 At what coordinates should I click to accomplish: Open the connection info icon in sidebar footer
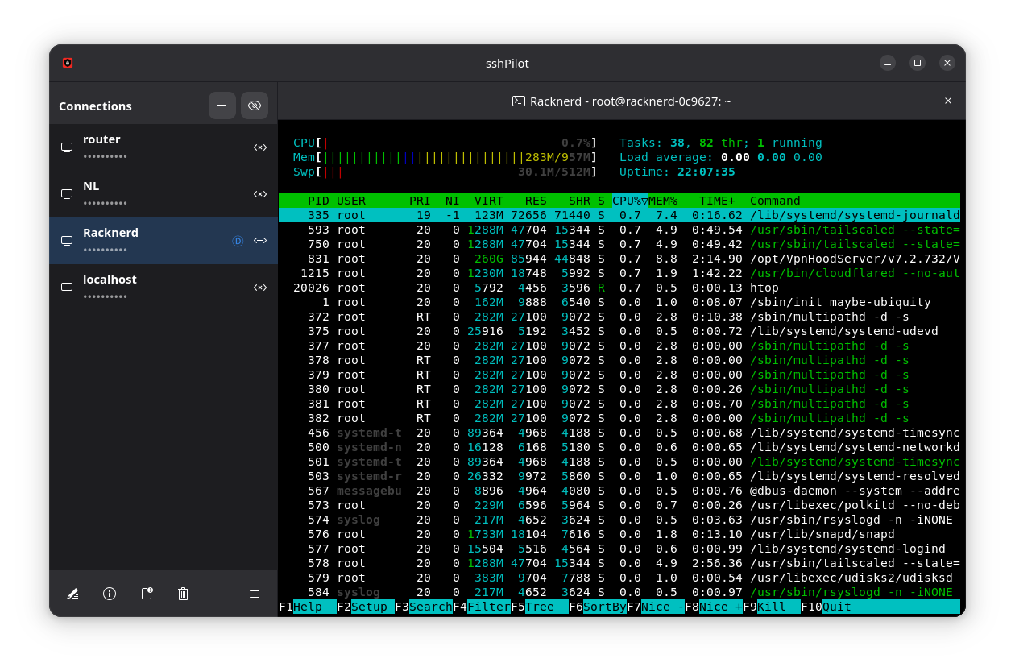point(110,594)
